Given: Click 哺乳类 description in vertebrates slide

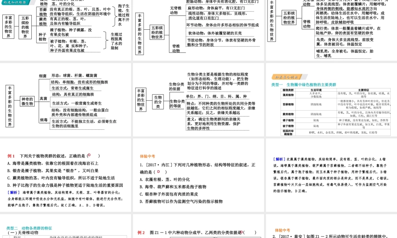Looking at the screenshot, I should (345, 54).
